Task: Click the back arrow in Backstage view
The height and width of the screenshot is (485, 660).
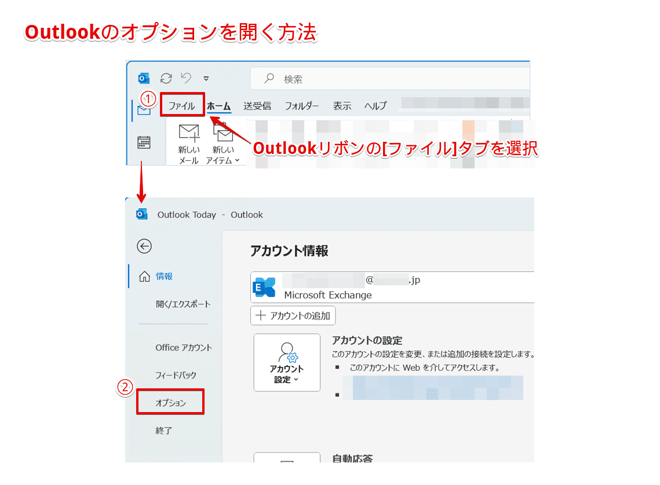Action: (144, 246)
